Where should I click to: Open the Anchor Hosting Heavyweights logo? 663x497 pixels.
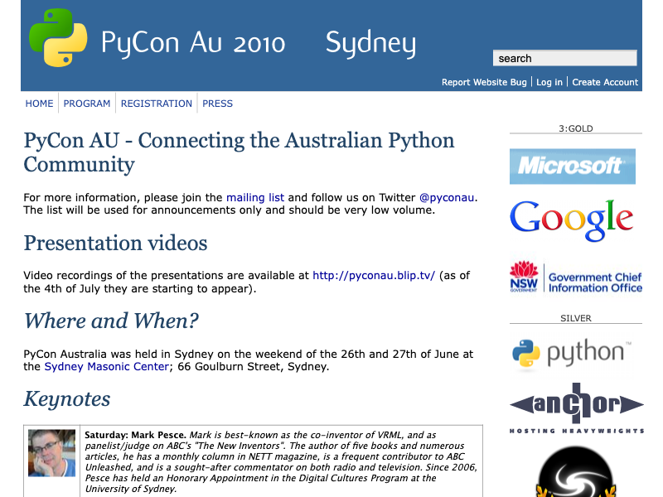coord(577,408)
